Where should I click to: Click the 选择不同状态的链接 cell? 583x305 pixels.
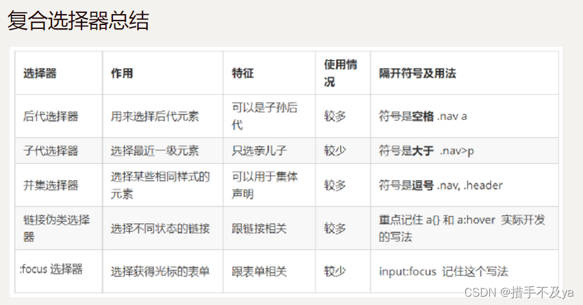point(163,228)
